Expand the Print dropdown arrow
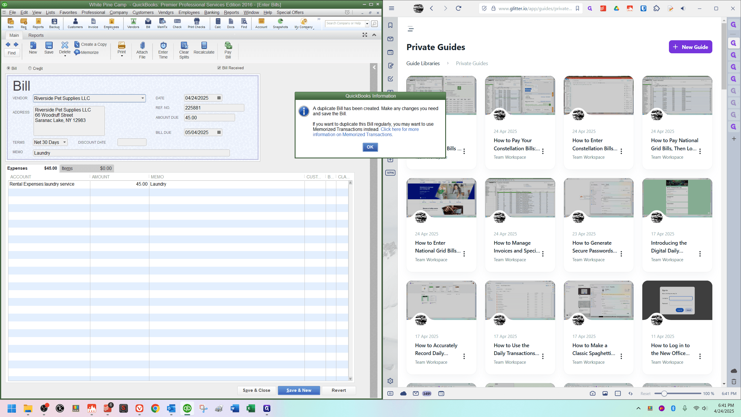The image size is (741, 417). (x=122, y=56)
